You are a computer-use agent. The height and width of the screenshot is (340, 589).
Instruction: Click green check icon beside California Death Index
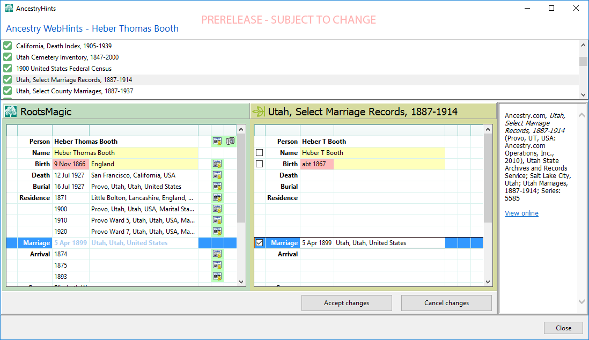click(x=8, y=46)
